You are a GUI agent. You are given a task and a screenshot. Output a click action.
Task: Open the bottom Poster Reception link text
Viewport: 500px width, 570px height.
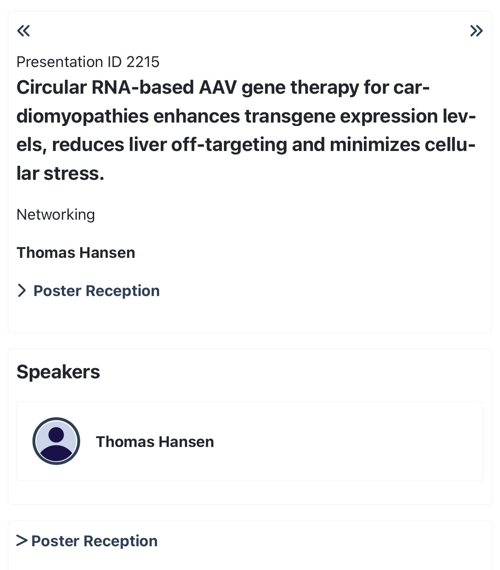click(x=94, y=541)
